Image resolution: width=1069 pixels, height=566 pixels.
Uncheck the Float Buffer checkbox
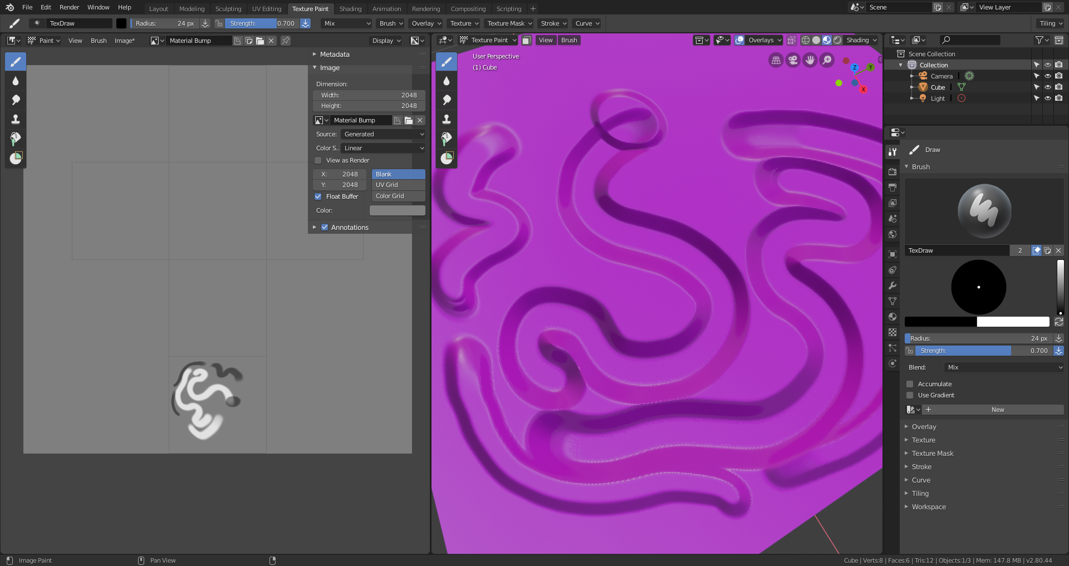click(x=318, y=196)
